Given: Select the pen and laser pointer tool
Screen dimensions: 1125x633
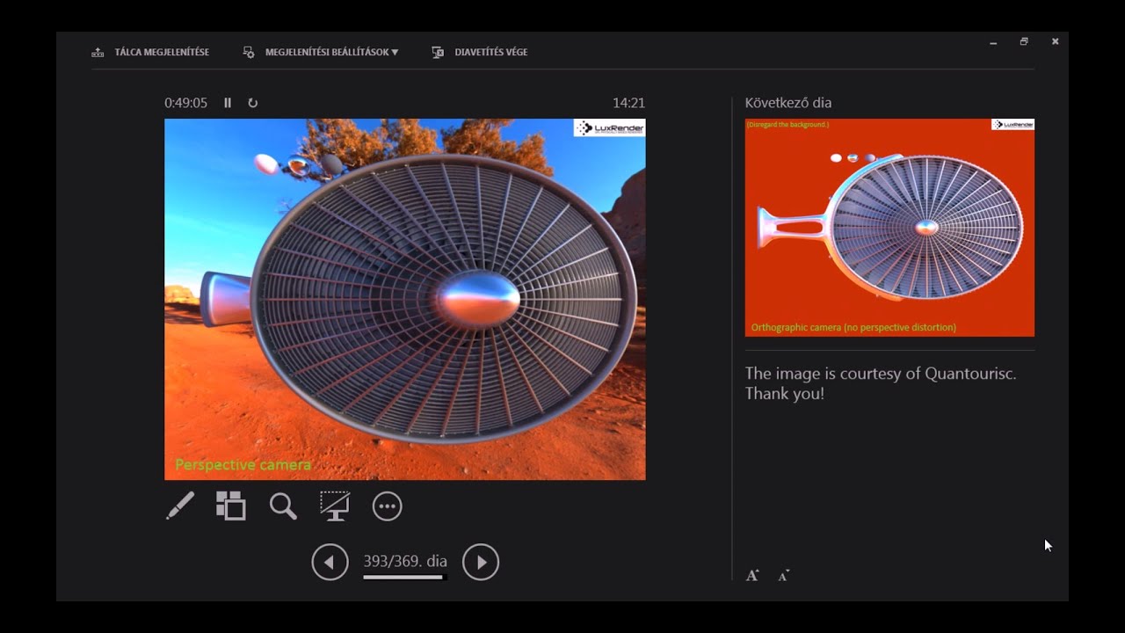Looking at the screenshot, I should click(x=180, y=506).
